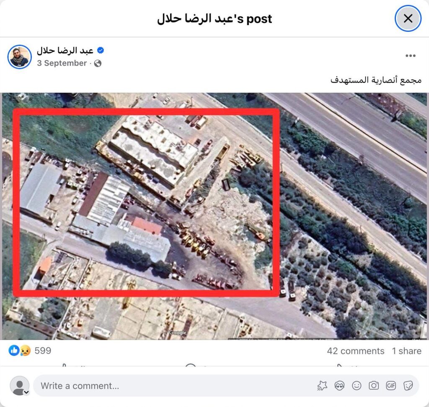Attach a photo with camera icon
Image resolution: width=429 pixels, height=407 pixels.
click(374, 386)
